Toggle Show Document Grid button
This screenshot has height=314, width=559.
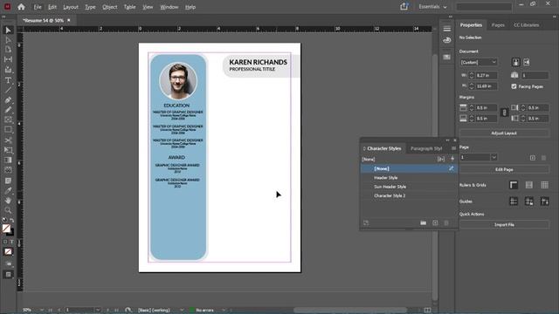point(544,185)
